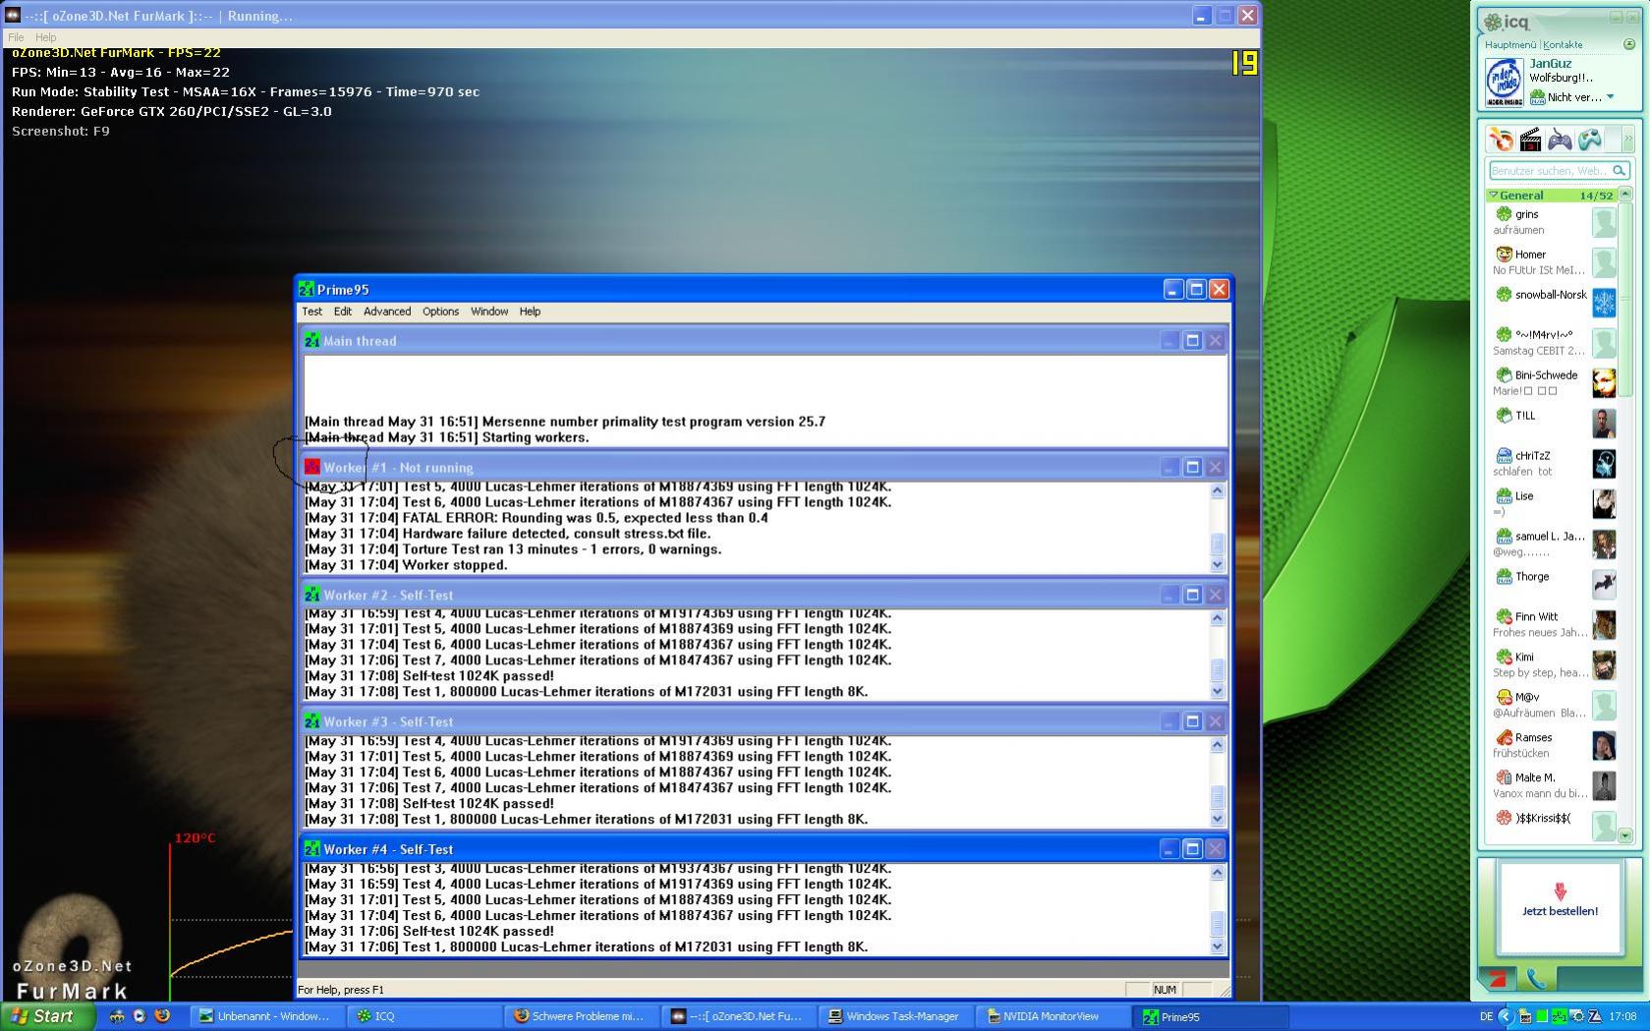This screenshot has height=1031, width=1650.
Task: Switch to 'Unbenannt - Window...' taskbar button
Action: (x=267, y=1016)
